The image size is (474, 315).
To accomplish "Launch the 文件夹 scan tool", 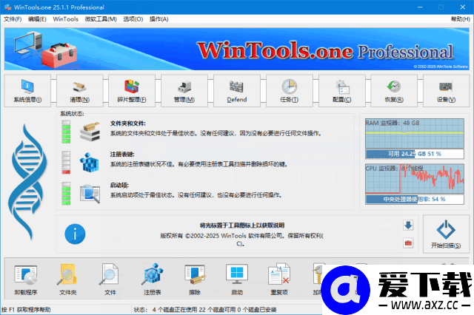I will tap(68, 280).
